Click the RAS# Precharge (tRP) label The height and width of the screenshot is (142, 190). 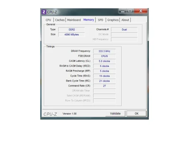[x=78, y=71]
